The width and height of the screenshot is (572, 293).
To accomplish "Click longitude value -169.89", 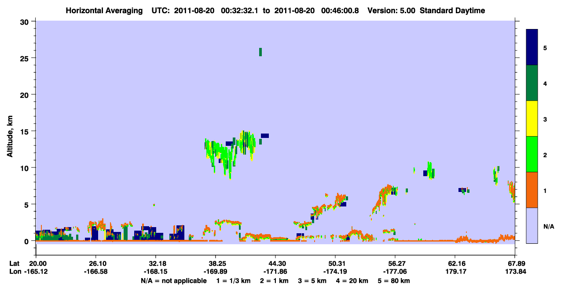I will (216, 272).
